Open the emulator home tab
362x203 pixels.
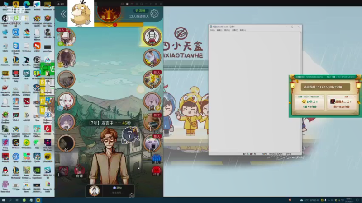pyautogui.click(x=61, y=4)
